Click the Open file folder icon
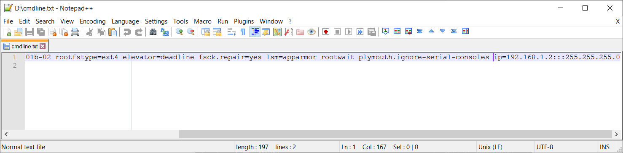 point(18,32)
